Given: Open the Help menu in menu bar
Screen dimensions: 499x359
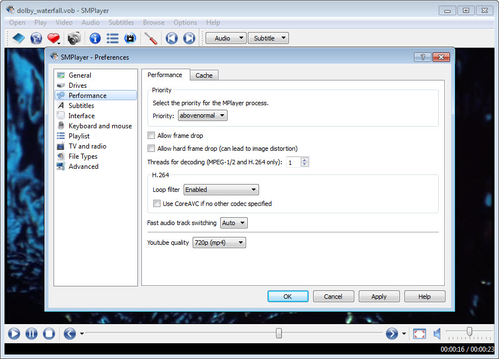Looking at the screenshot, I should point(213,23).
